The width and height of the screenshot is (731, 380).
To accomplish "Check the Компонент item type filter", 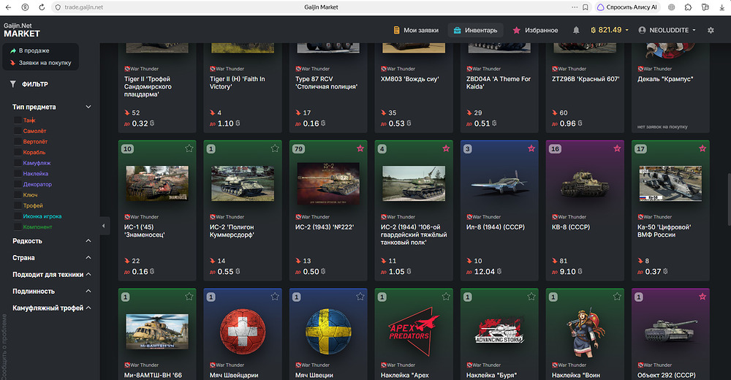I will (18, 227).
